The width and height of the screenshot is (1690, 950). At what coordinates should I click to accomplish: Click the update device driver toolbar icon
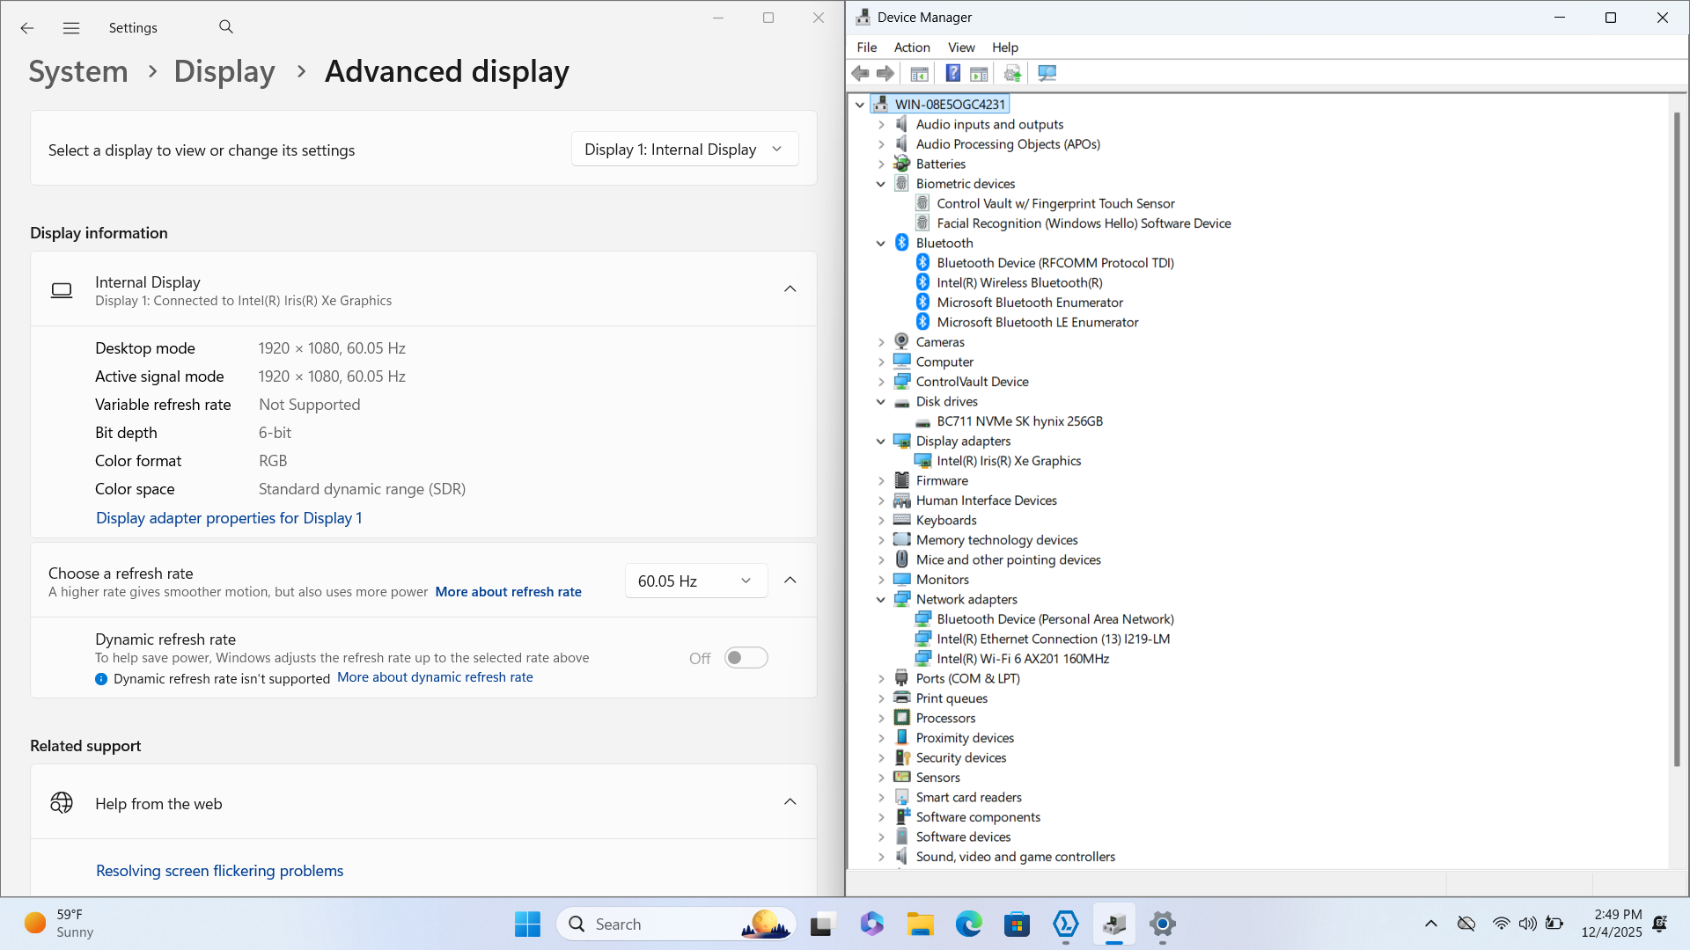1012,73
